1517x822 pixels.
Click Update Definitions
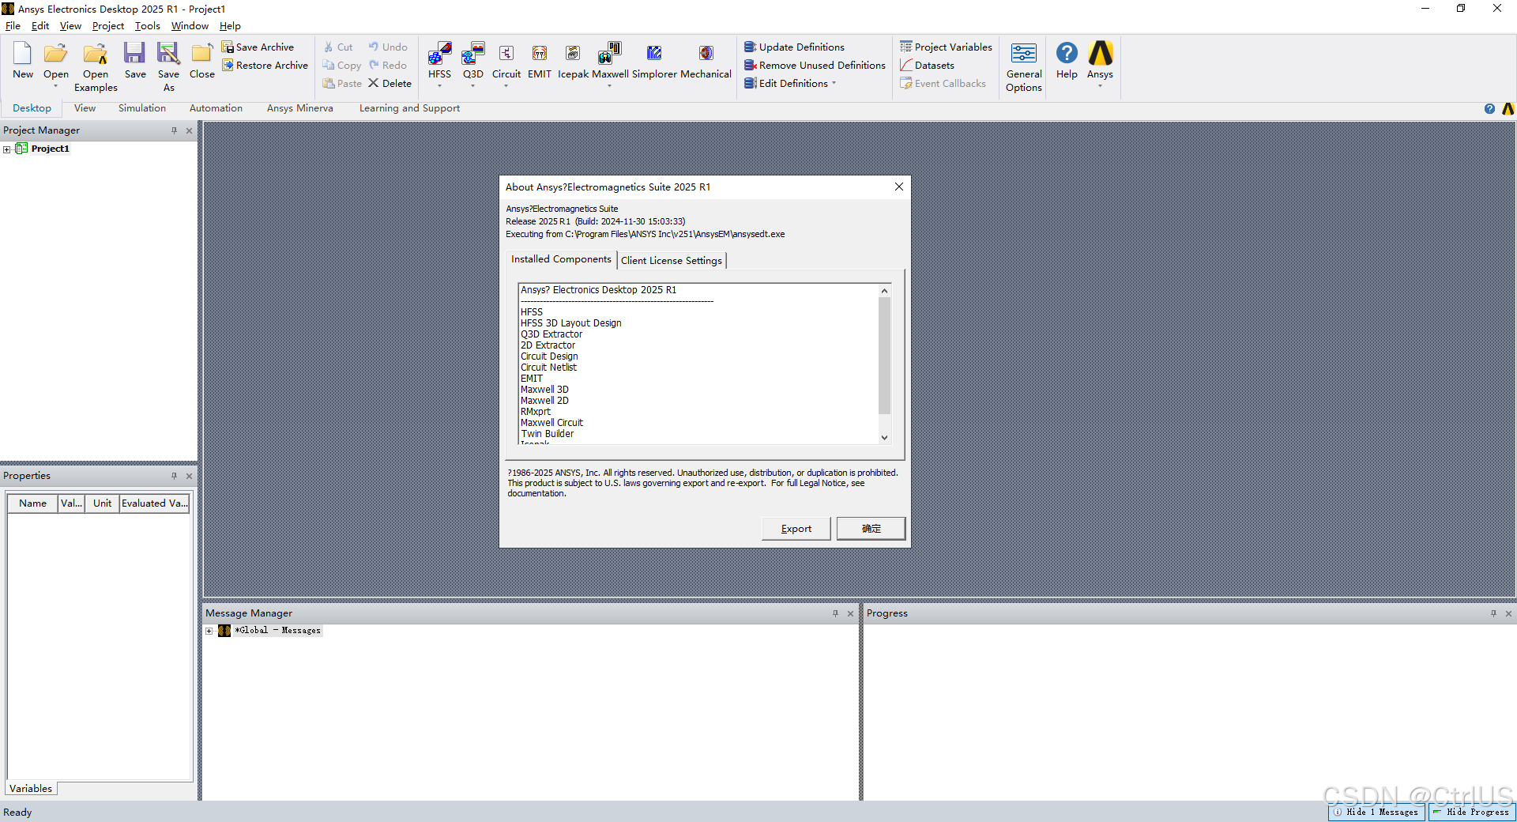coord(794,47)
